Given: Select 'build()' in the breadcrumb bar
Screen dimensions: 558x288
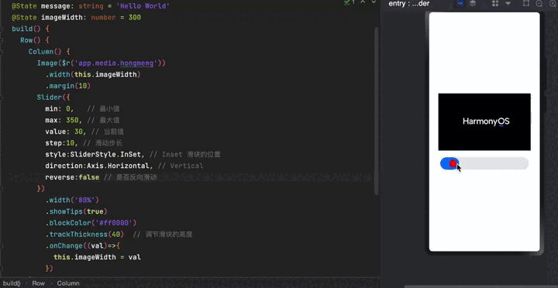Looking at the screenshot, I should click(x=12, y=283).
